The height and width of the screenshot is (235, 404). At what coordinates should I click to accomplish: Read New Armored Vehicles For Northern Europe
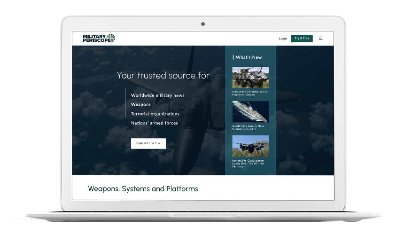(250, 93)
